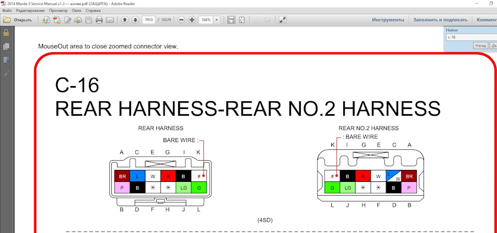Open the Просмотр menu

pyautogui.click(x=59, y=10)
